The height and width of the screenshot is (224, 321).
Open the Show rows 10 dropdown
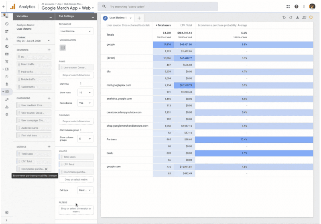(85, 92)
